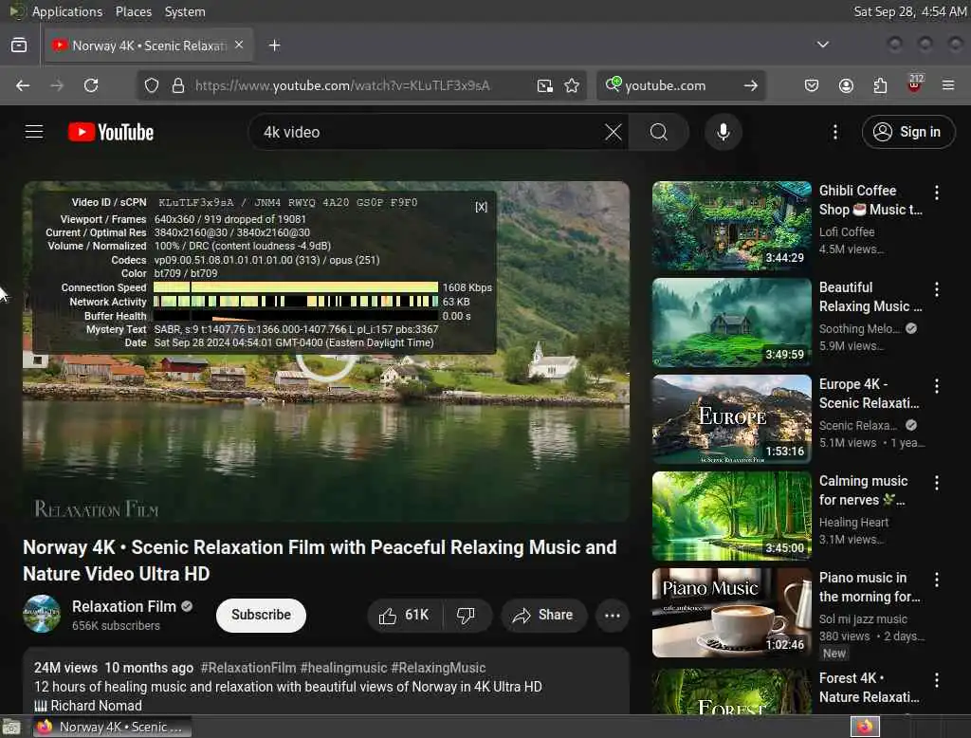Open Firefox application menu
This screenshot has height=738, width=971.
click(948, 85)
